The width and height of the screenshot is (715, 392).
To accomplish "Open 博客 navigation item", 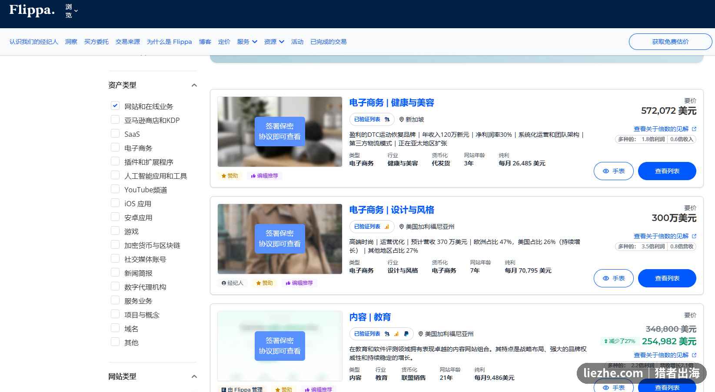I will (x=205, y=42).
